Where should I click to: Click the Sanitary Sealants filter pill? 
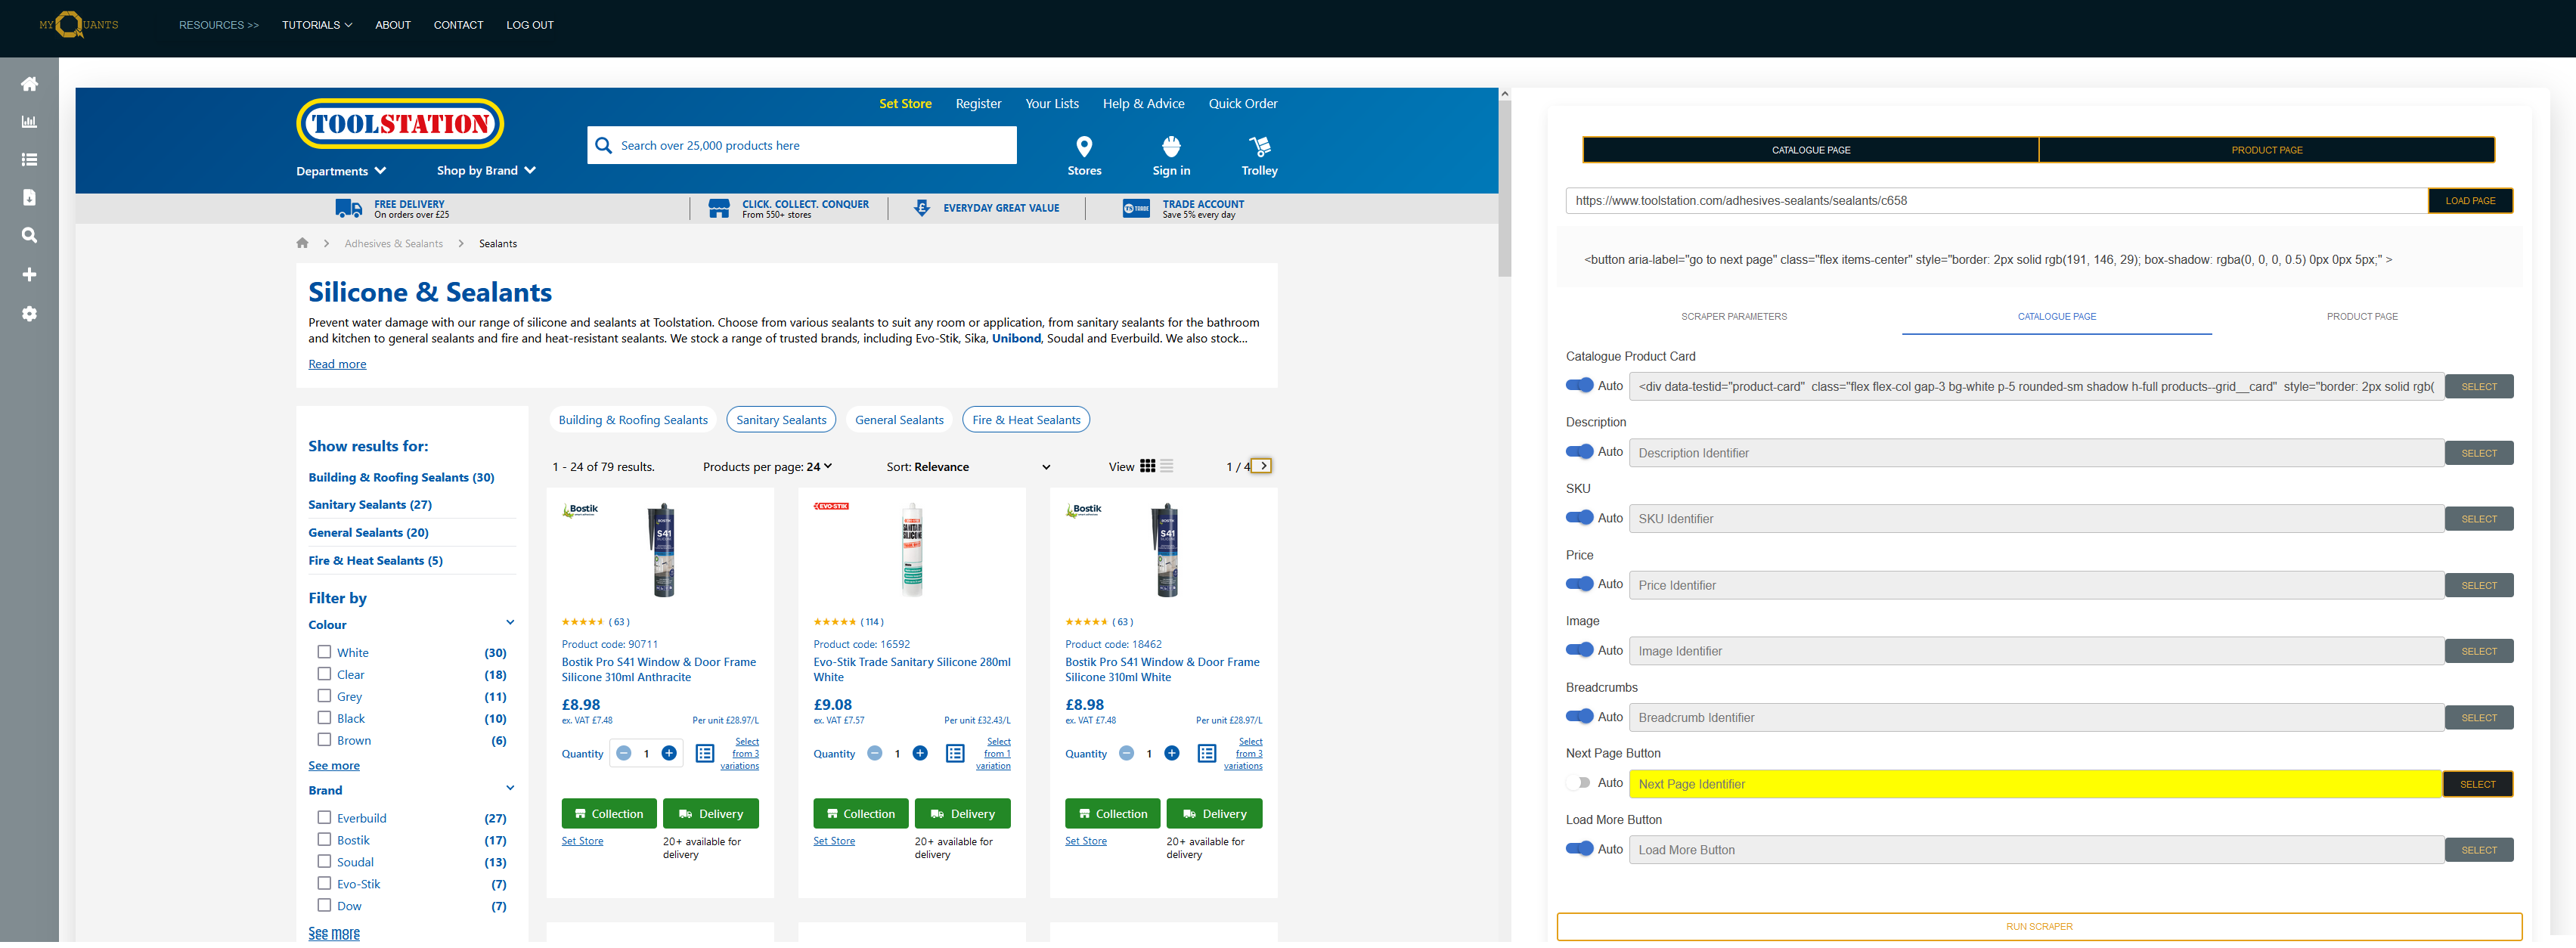[781, 420]
